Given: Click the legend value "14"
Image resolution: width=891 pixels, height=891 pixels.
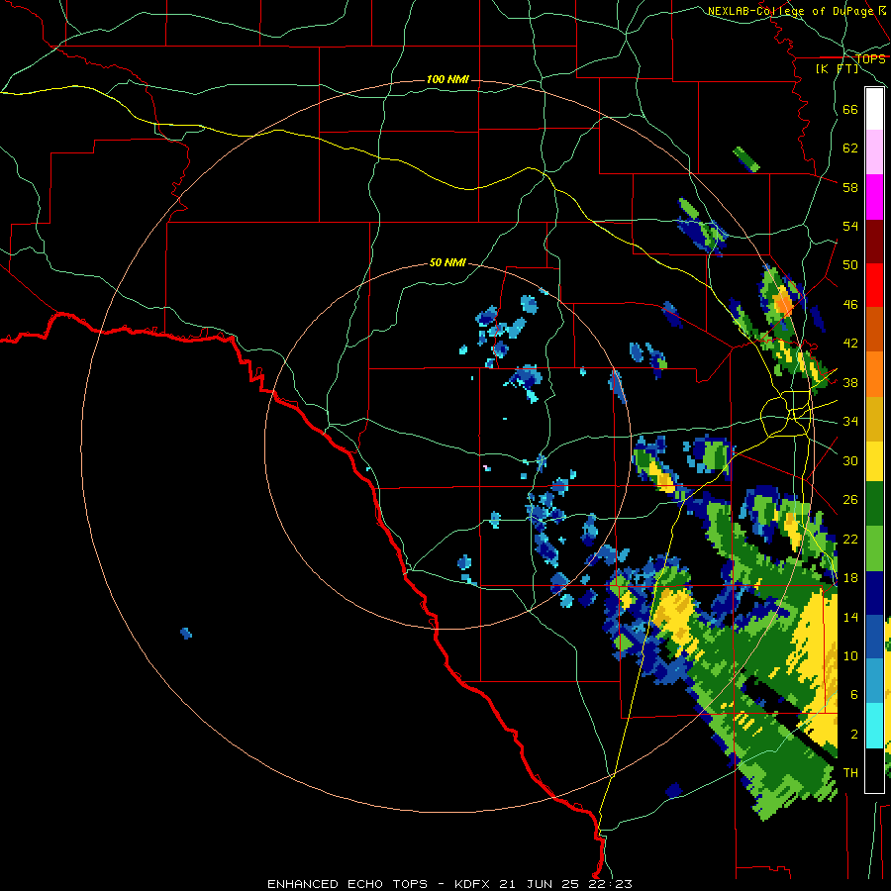Looking at the screenshot, I should tap(850, 617).
